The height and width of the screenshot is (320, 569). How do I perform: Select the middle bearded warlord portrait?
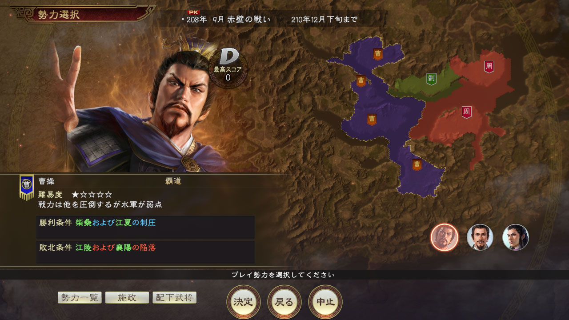480,237
